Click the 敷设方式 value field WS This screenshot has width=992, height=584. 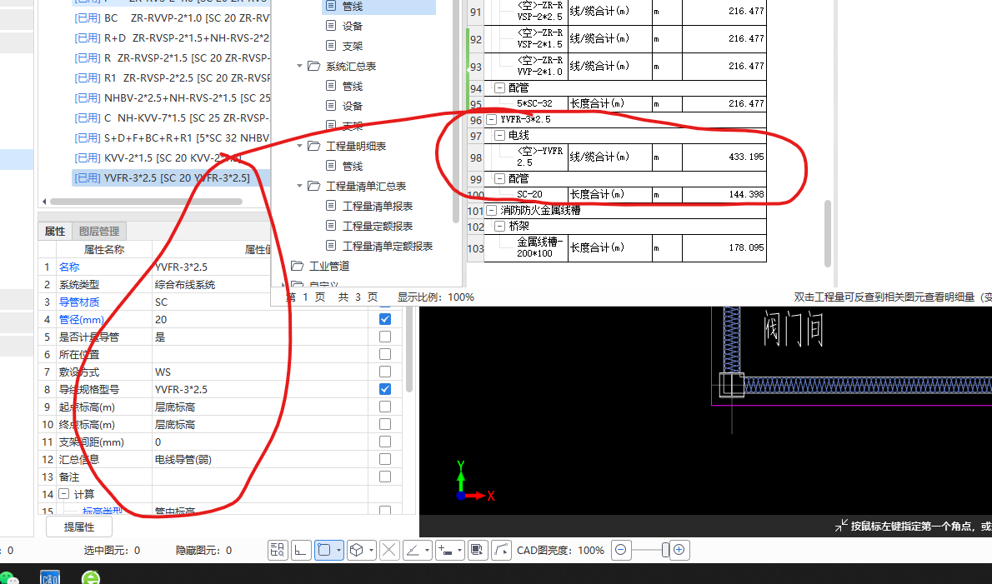[x=261, y=372]
